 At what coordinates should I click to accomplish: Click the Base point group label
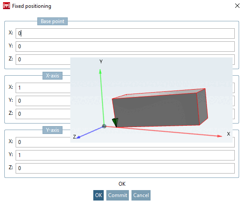coord(53,21)
